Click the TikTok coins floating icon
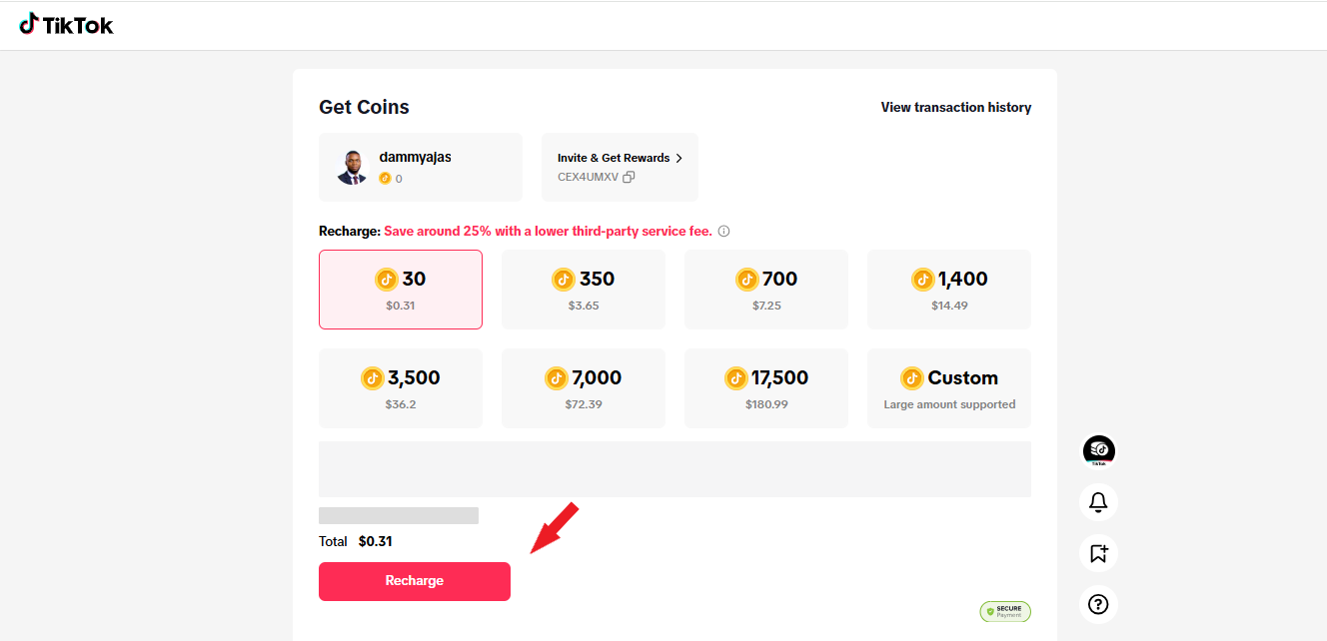The height and width of the screenshot is (641, 1327). pyautogui.click(x=1098, y=451)
